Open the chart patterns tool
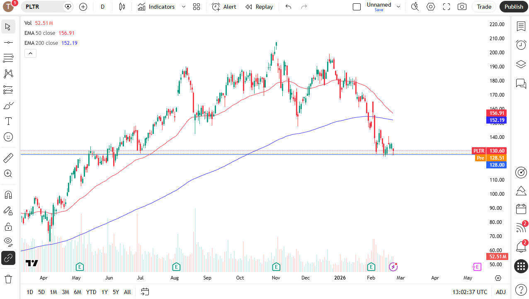This screenshot has height=299, width=529. [x=8, y=74]
